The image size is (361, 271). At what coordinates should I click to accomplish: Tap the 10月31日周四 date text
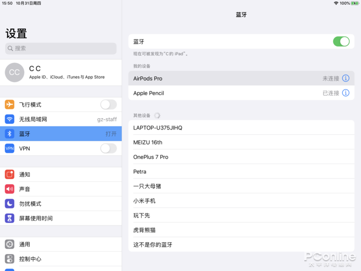pyautogui.click(x=28, y=3)
